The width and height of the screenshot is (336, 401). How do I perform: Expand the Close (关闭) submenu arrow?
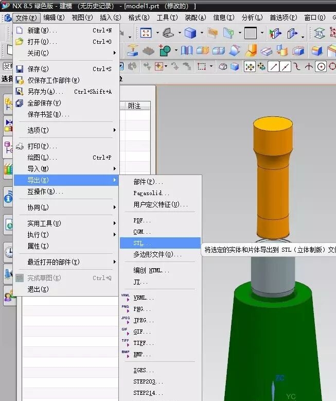pyautogui.click(x=115, y=53)
